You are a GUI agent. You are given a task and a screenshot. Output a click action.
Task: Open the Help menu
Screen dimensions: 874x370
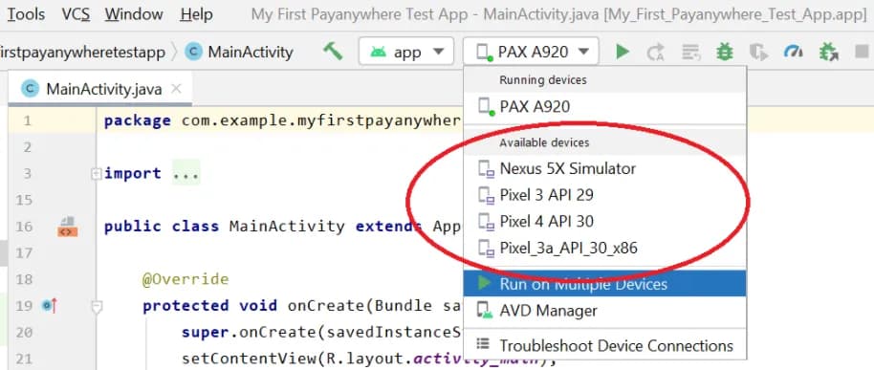pyautogui.click(x=196, y=14)
